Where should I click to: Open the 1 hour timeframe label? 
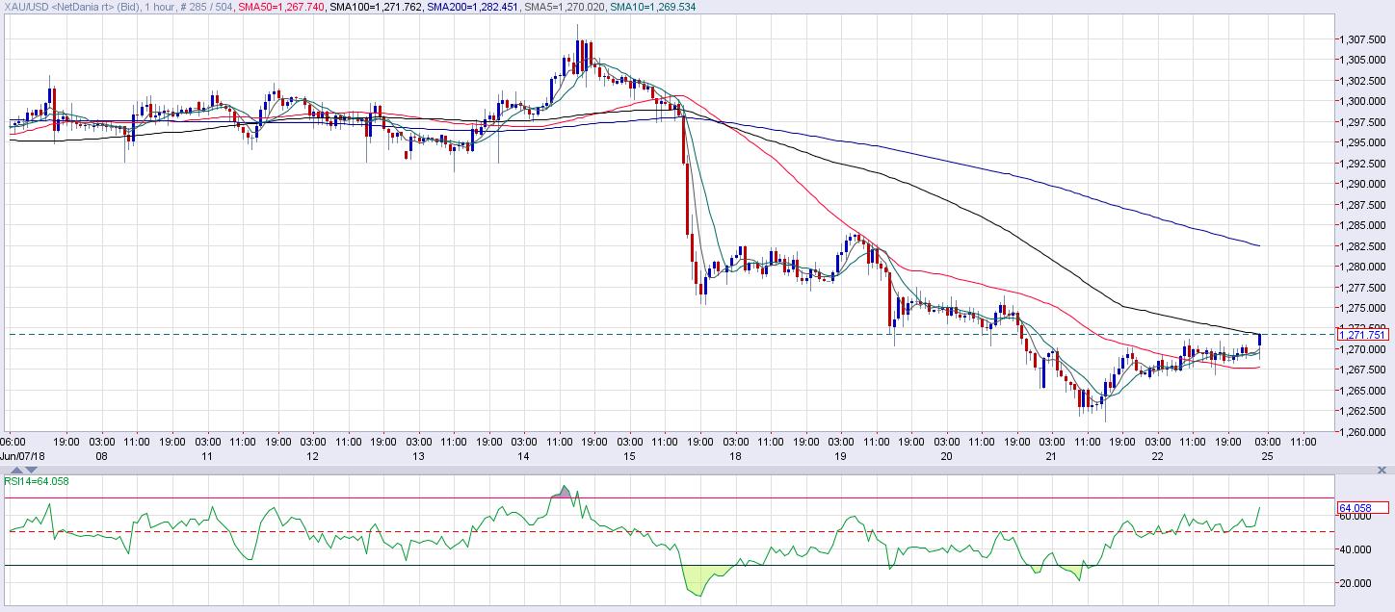pyautogui.click(x=158, y=7)
